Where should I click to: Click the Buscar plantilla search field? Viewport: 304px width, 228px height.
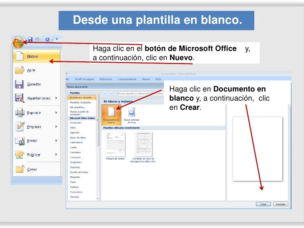(x=140, y=94)
